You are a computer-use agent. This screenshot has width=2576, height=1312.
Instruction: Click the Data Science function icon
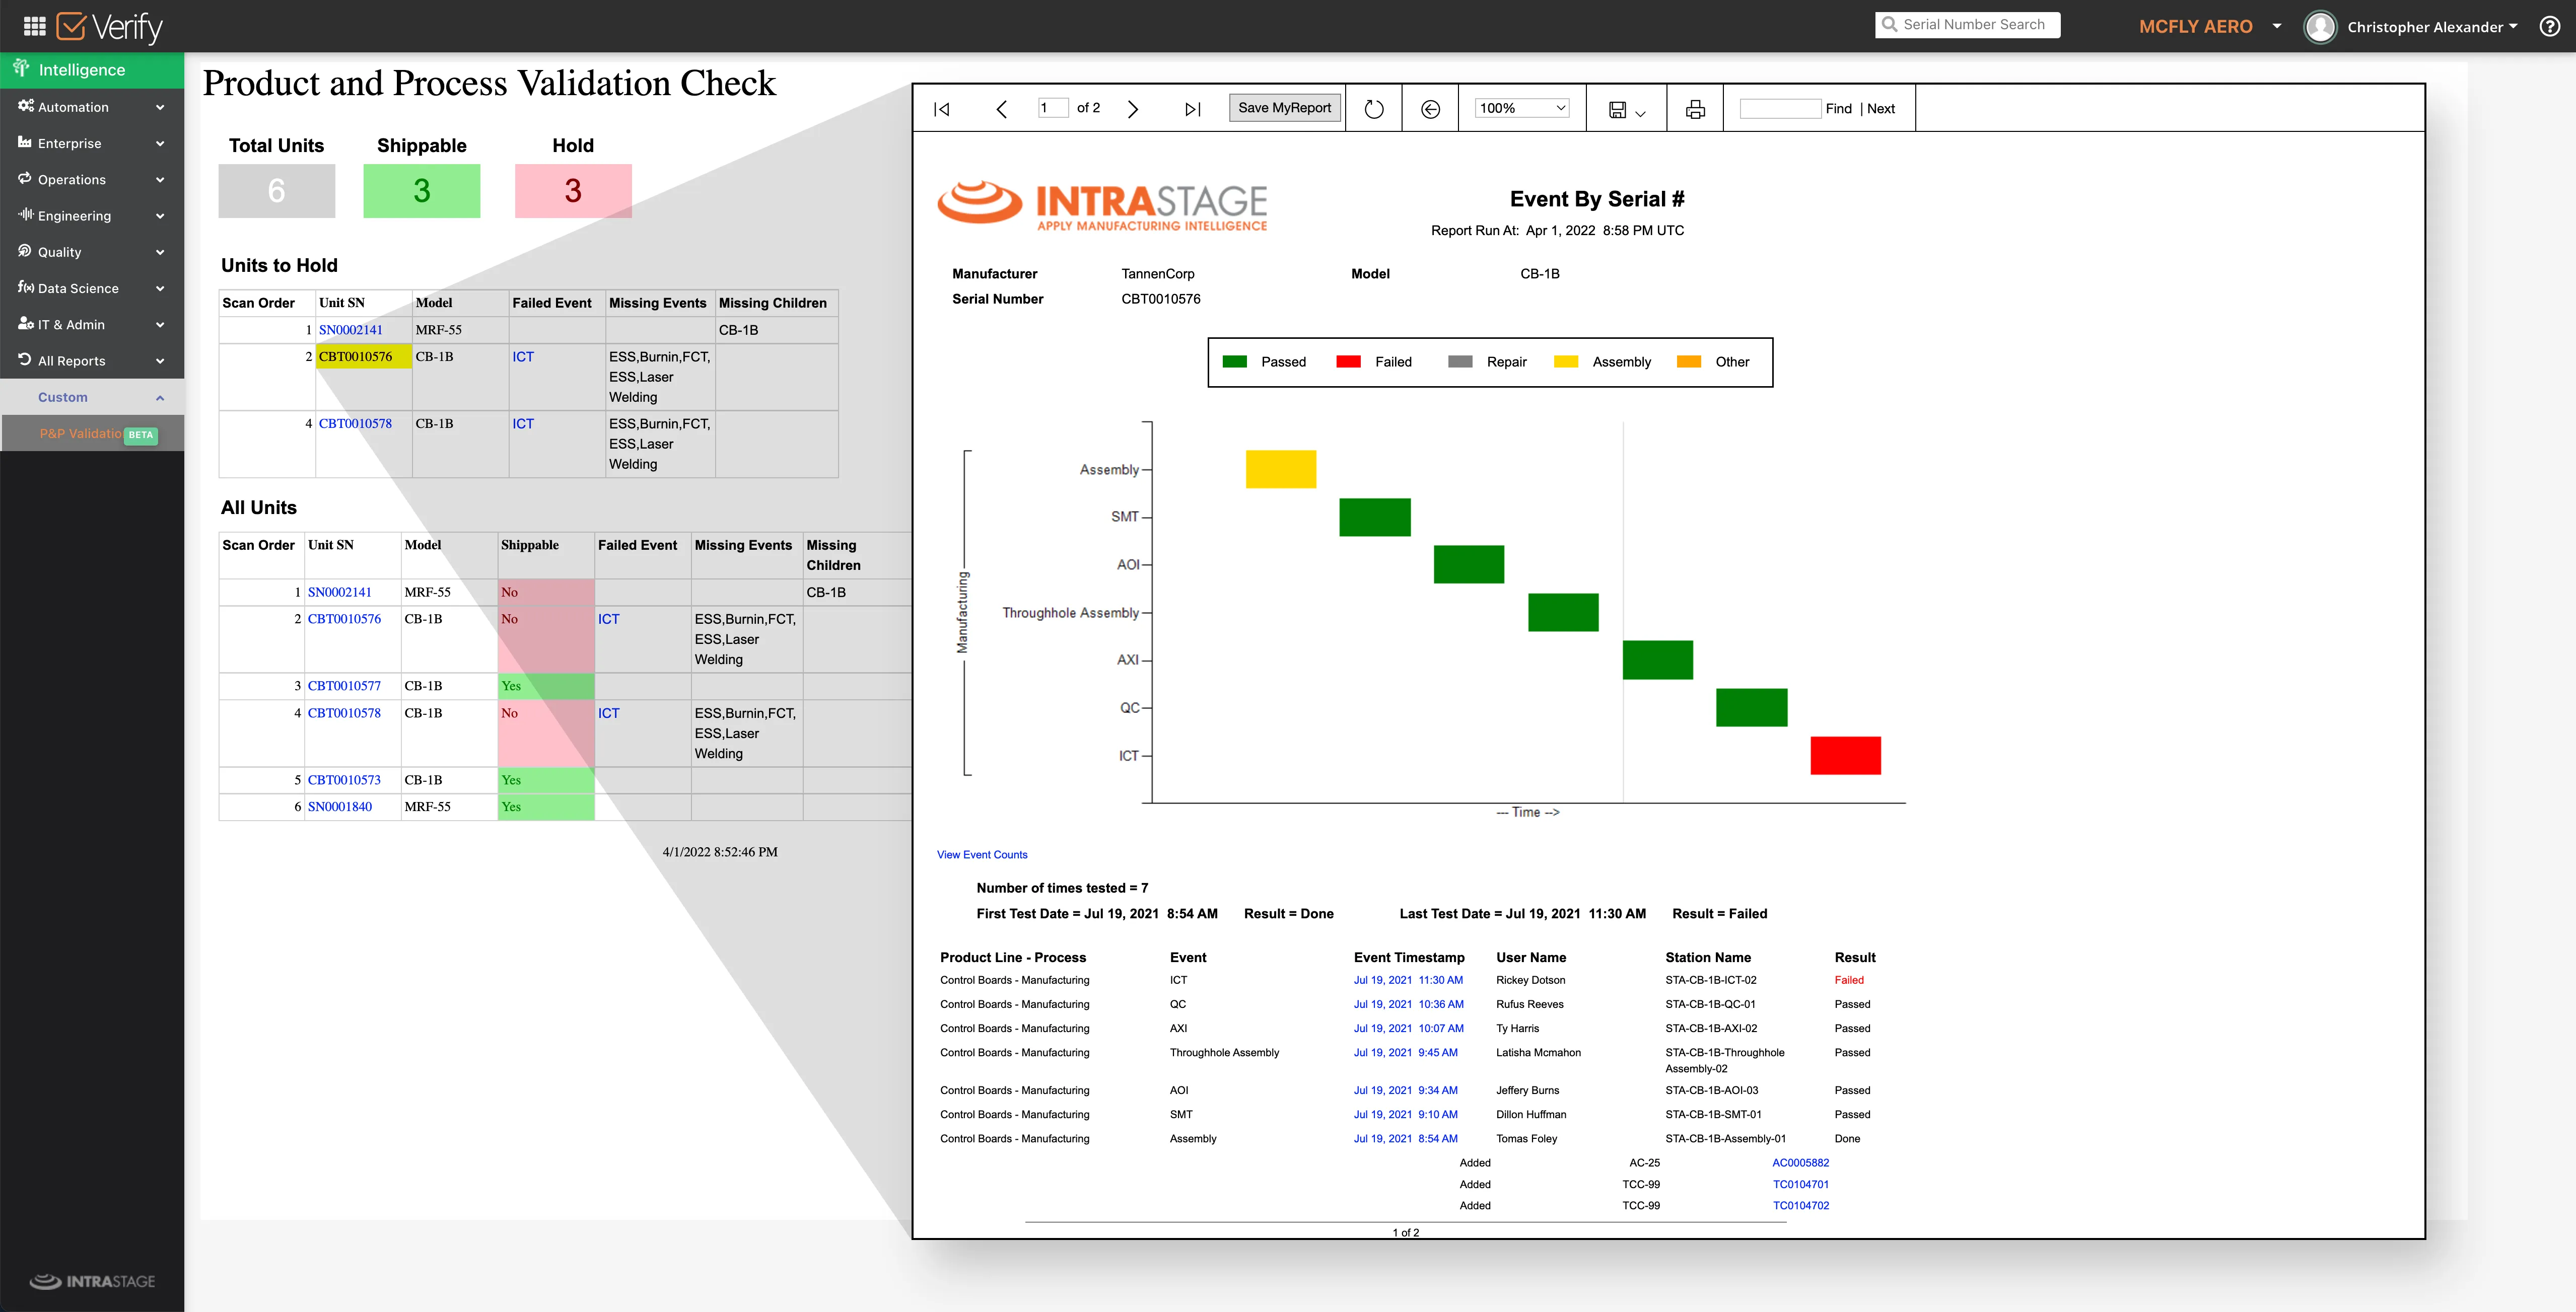point(26,287)
